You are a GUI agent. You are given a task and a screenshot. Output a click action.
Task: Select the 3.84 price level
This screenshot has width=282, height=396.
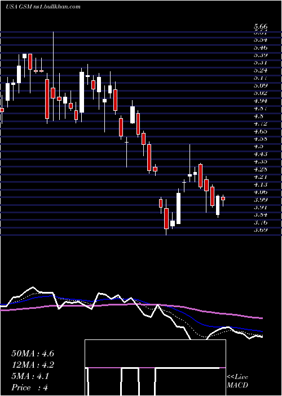[261, 214]
